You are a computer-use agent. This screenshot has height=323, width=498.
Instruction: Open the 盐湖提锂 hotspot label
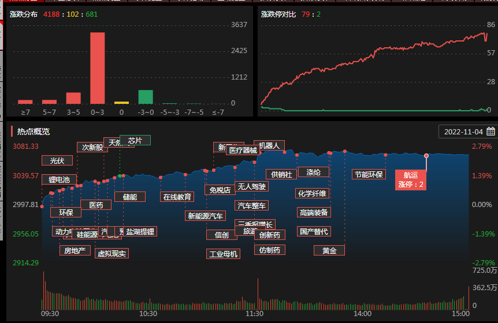pyautogui.click(x=140, y=231)
